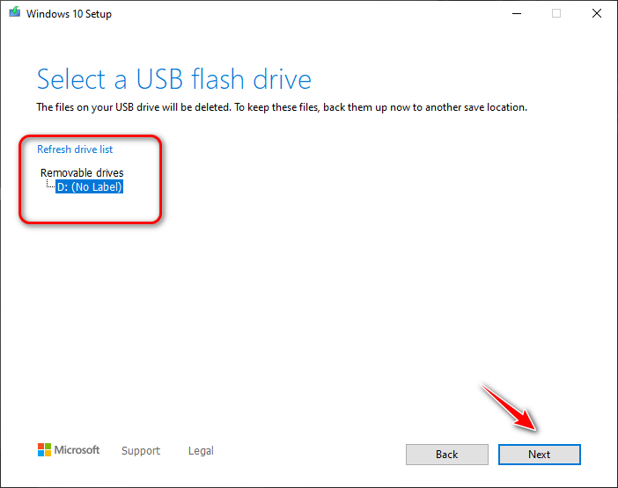Click the USB files deletion warning text
The width and height of the screenshot is (618, 488).
[x=282, y=107]
